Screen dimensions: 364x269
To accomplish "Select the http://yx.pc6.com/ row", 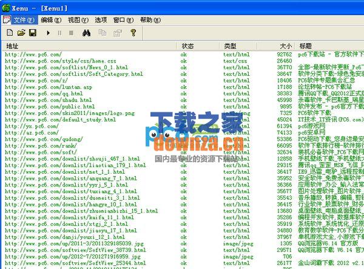I will (32, 126).
